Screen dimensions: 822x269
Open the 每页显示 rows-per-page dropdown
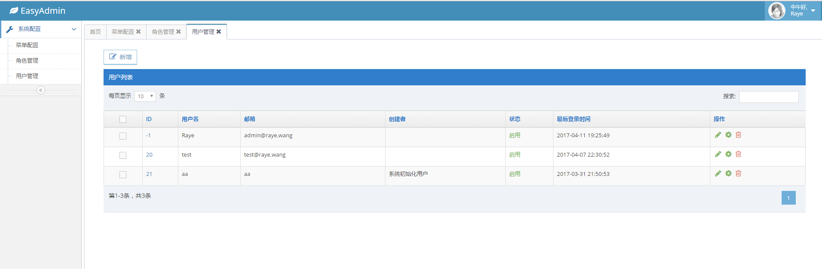pyautogui.click(x=145, y=96)
